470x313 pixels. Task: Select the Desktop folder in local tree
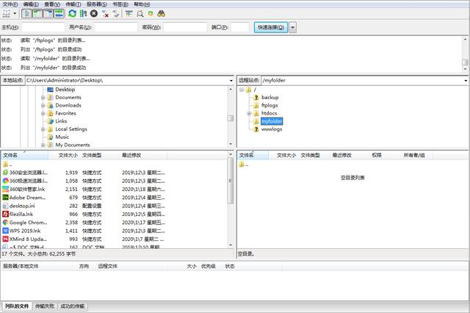[x=65, y=90]
